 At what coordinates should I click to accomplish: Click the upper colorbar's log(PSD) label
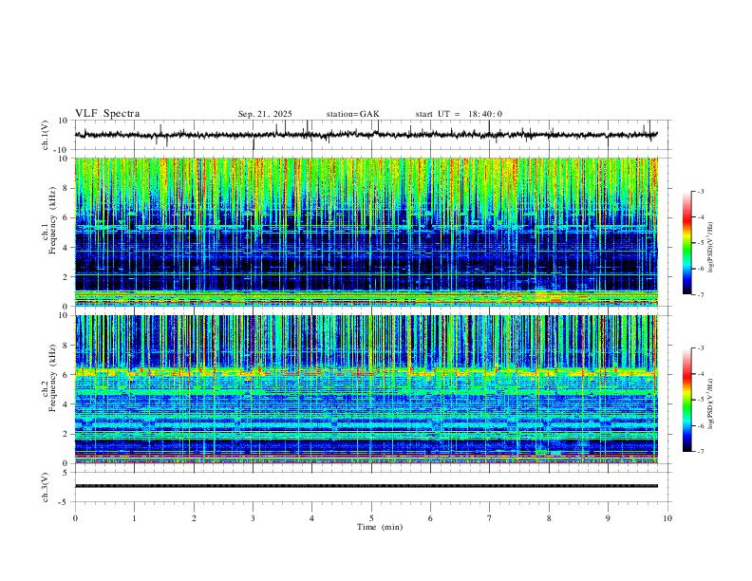(711, 248)
